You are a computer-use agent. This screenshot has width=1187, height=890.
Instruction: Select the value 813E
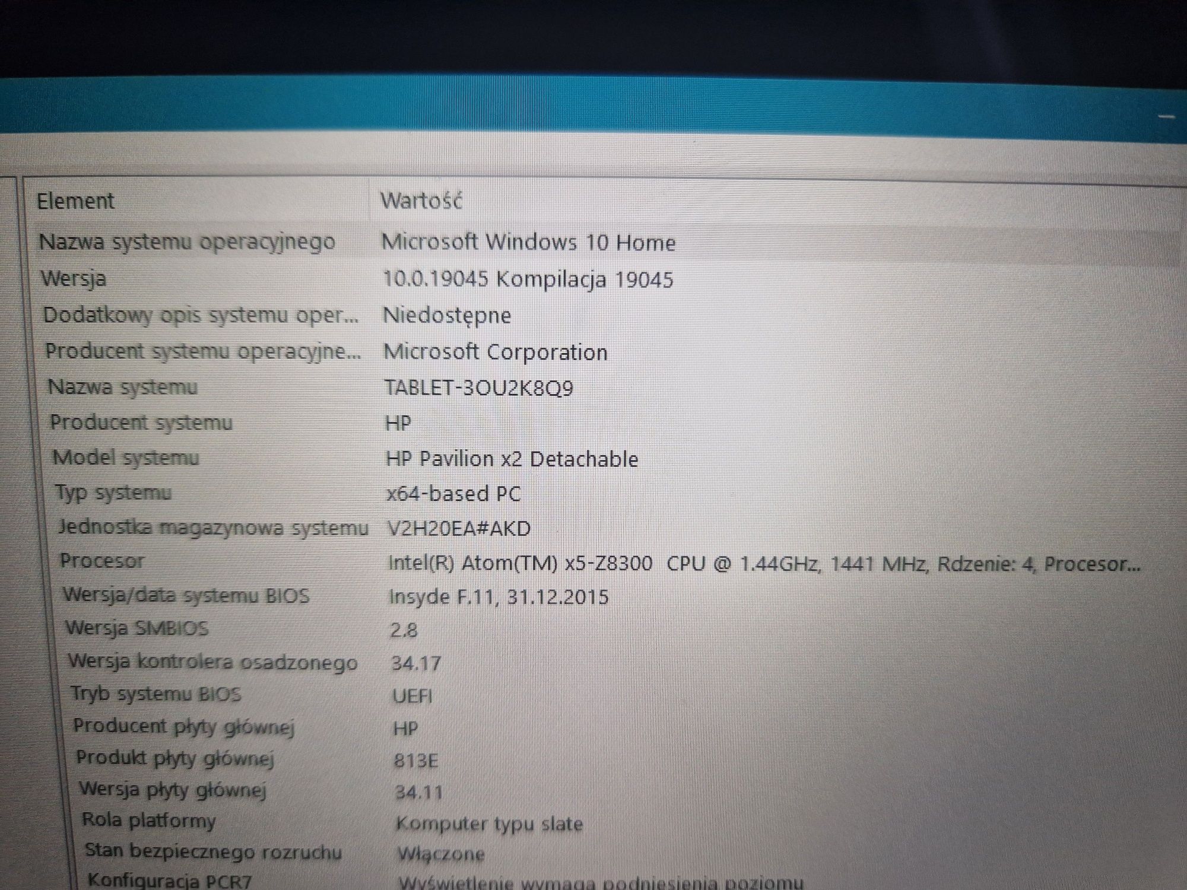(416, 761)
